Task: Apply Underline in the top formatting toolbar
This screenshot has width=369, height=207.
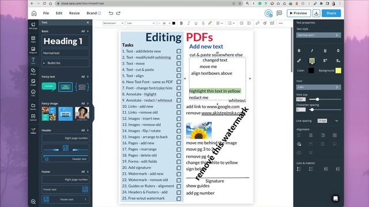Action: pos(196,23)
